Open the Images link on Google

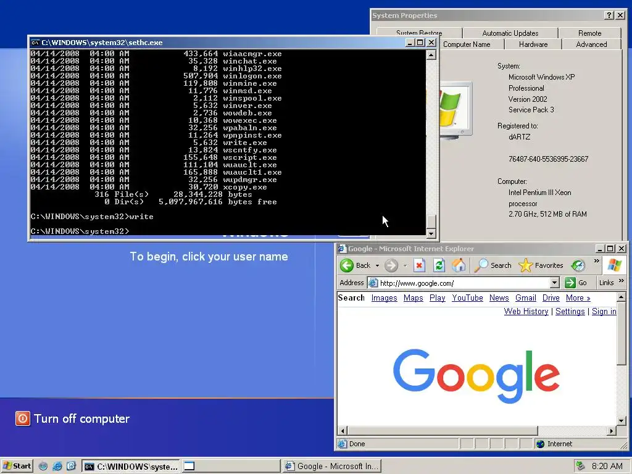(x=384, y=297)
